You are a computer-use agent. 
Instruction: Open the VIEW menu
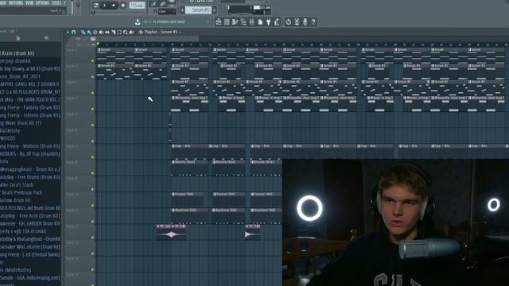click(x=29, y=3)
